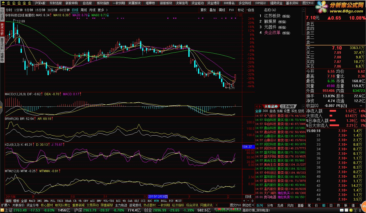Switch to the 模板 tab below chart
The height and width of the screenshot is (213, 366).
(16, 201)
